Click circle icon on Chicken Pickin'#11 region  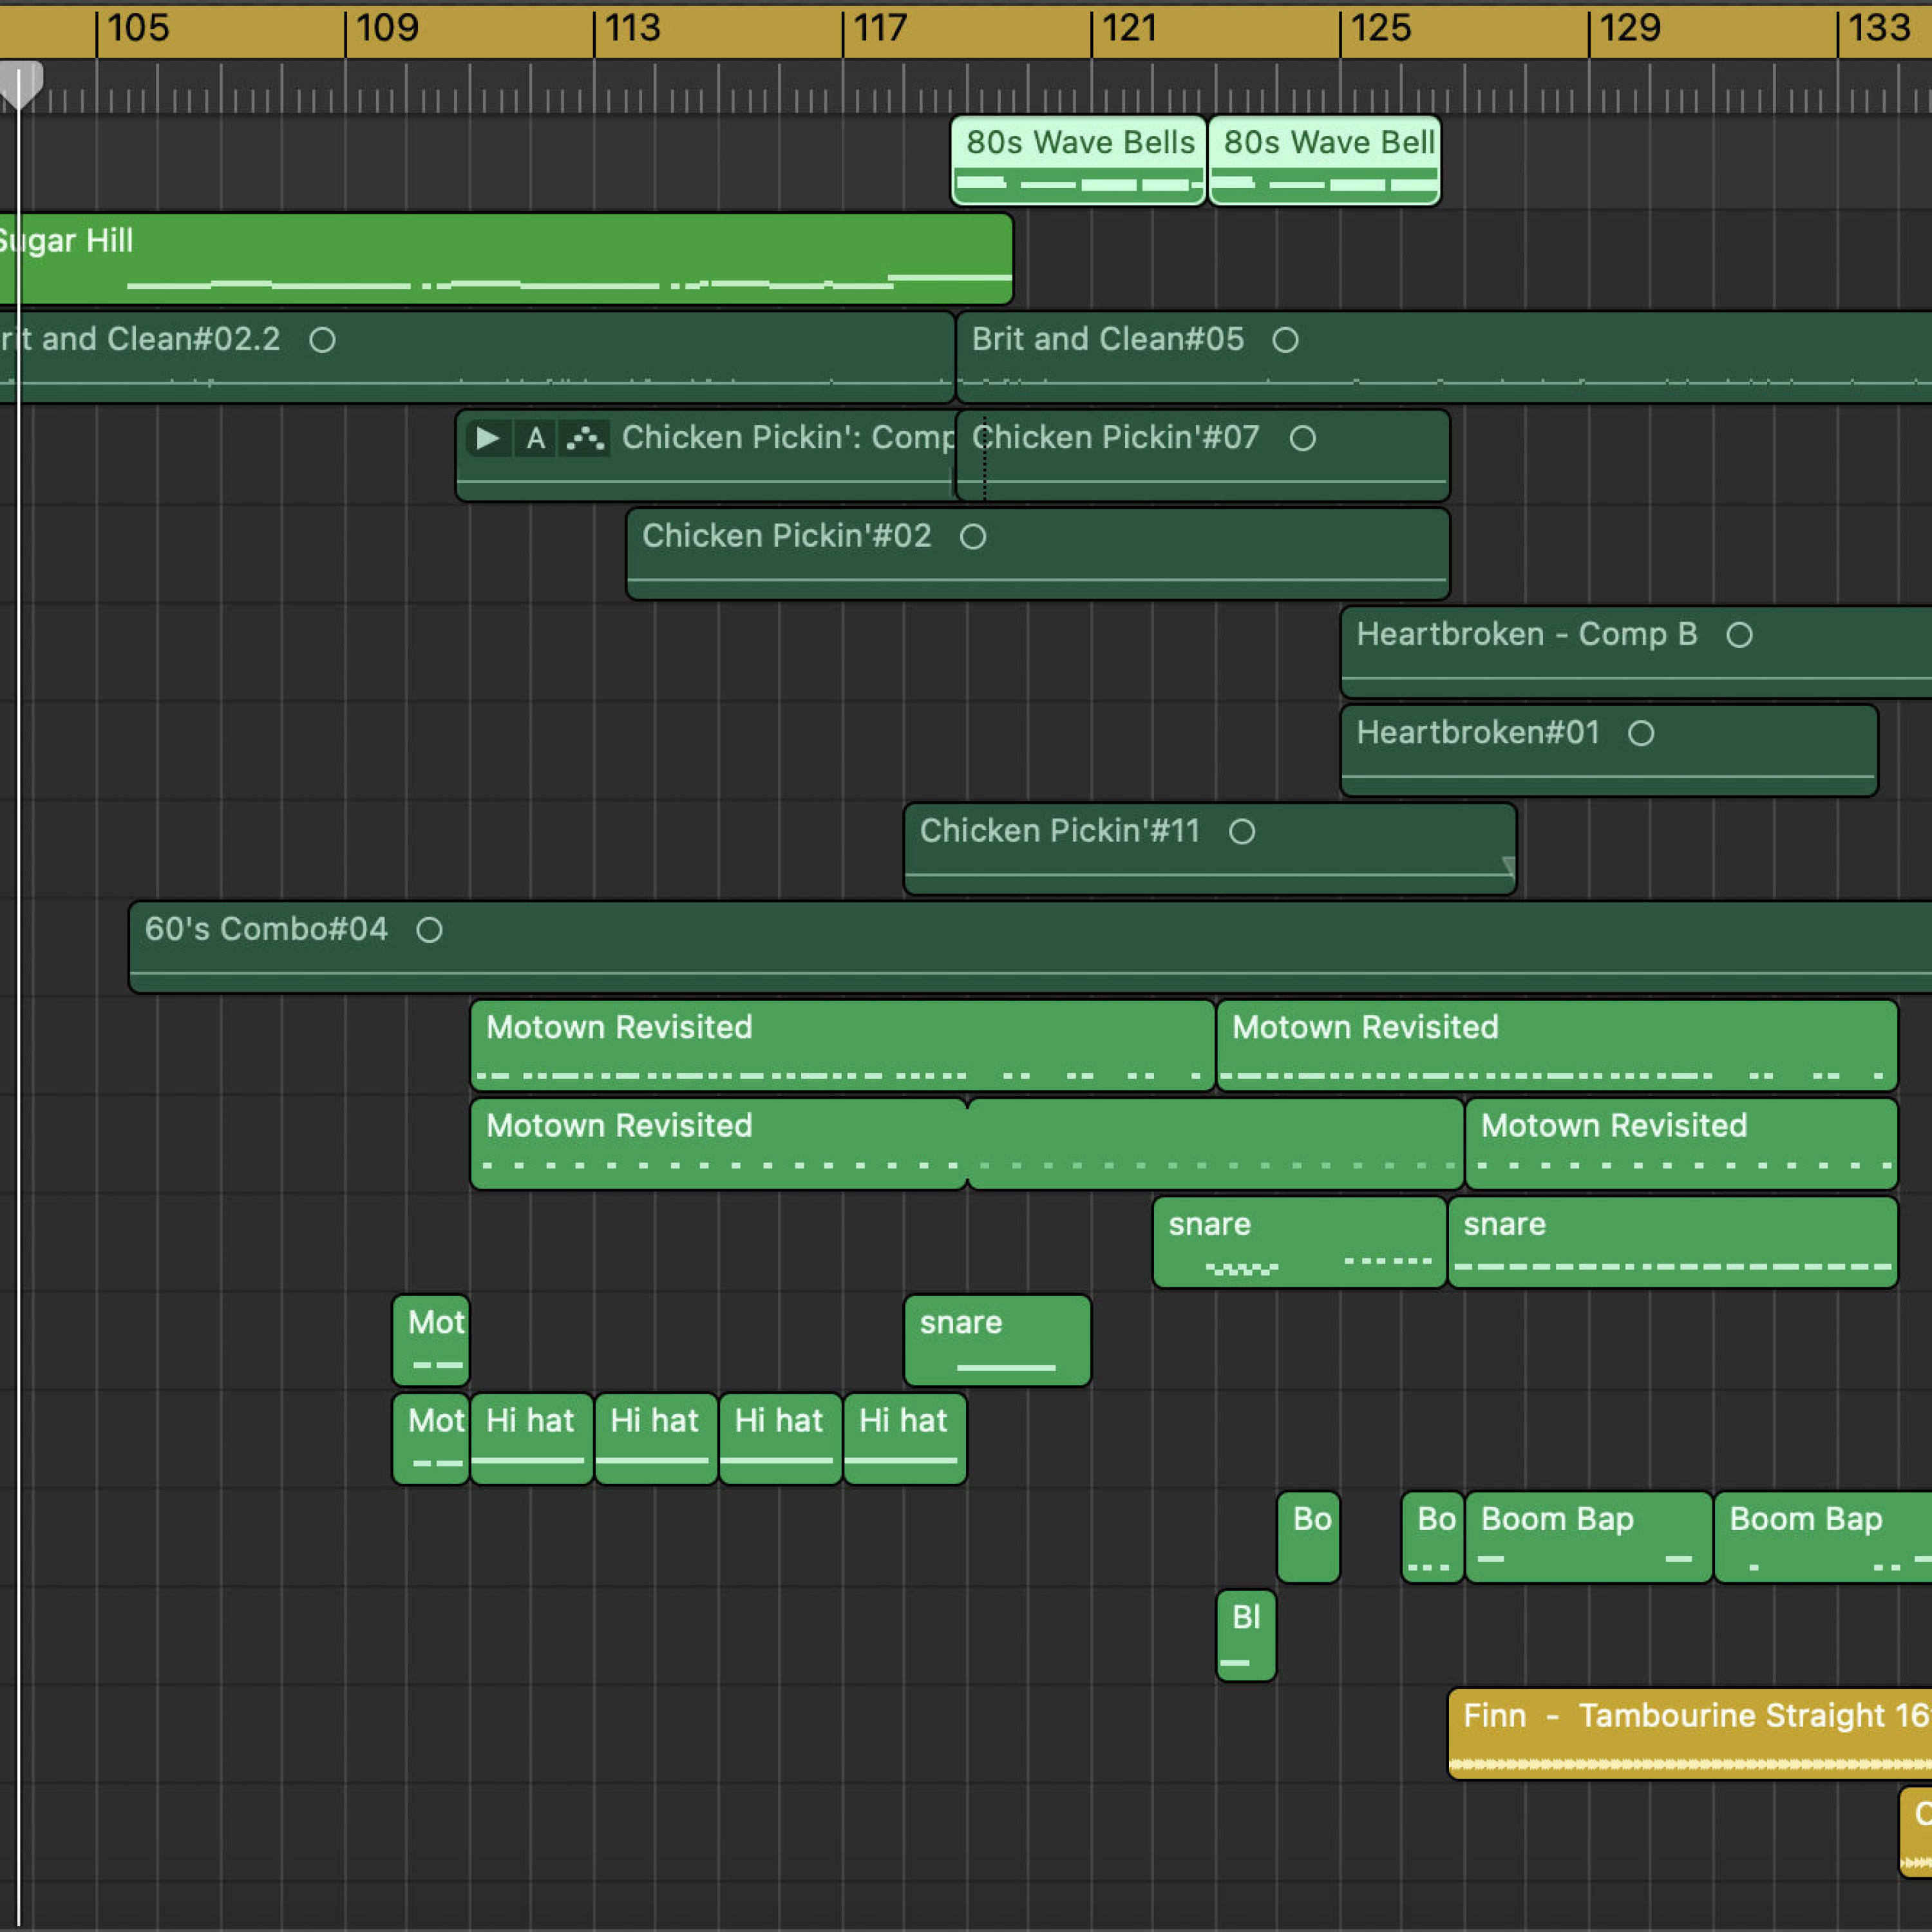pyautogui.click(x=1242, y=831)
